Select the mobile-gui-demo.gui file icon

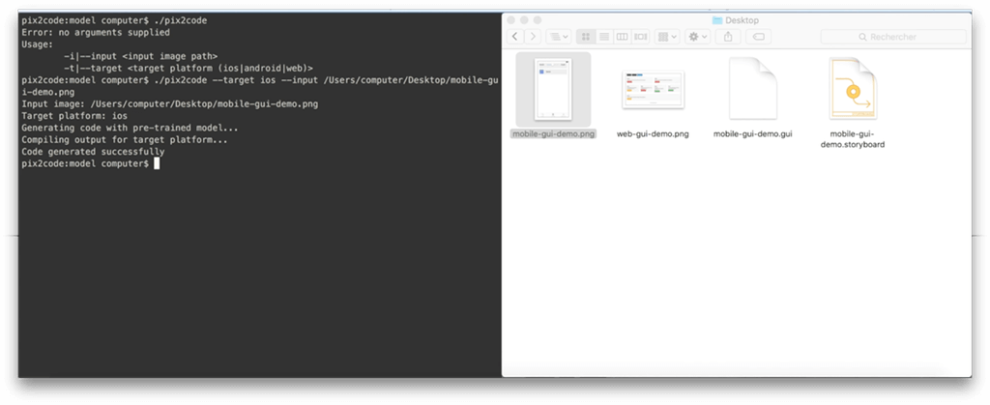[752, 88]
